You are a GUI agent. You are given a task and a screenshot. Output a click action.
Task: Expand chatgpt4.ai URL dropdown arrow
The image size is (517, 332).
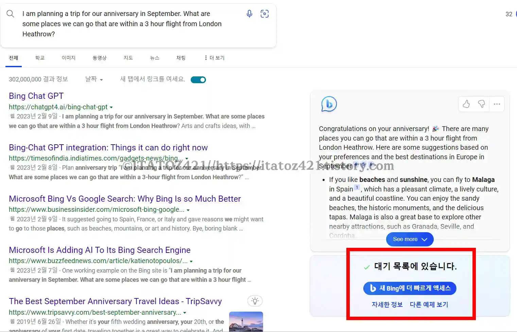[111, 107]
